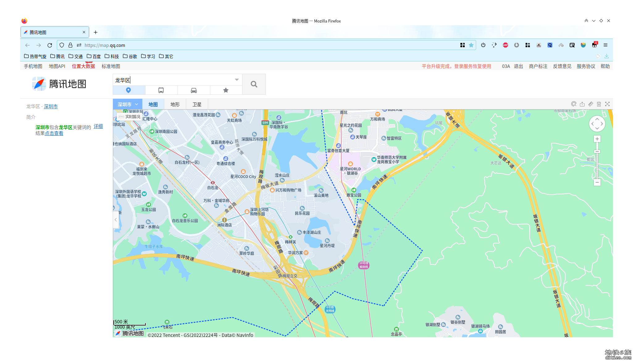
Task: Open favorites star icon under search box
Action: click(226, 90)
